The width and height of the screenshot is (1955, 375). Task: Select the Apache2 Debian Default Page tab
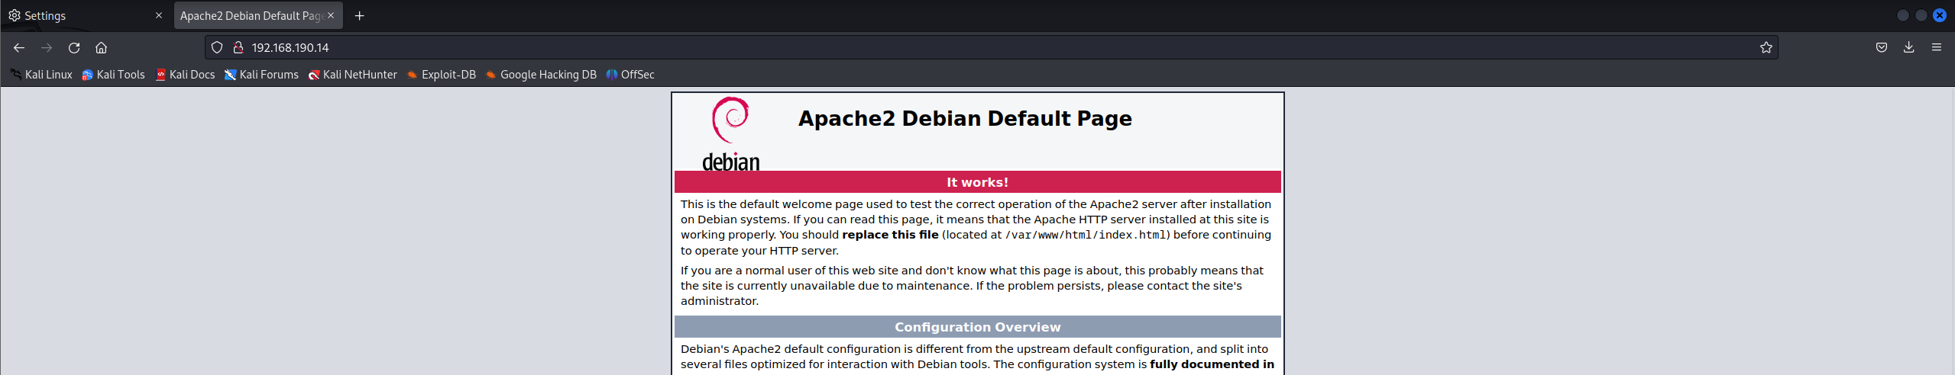[258, 15]
